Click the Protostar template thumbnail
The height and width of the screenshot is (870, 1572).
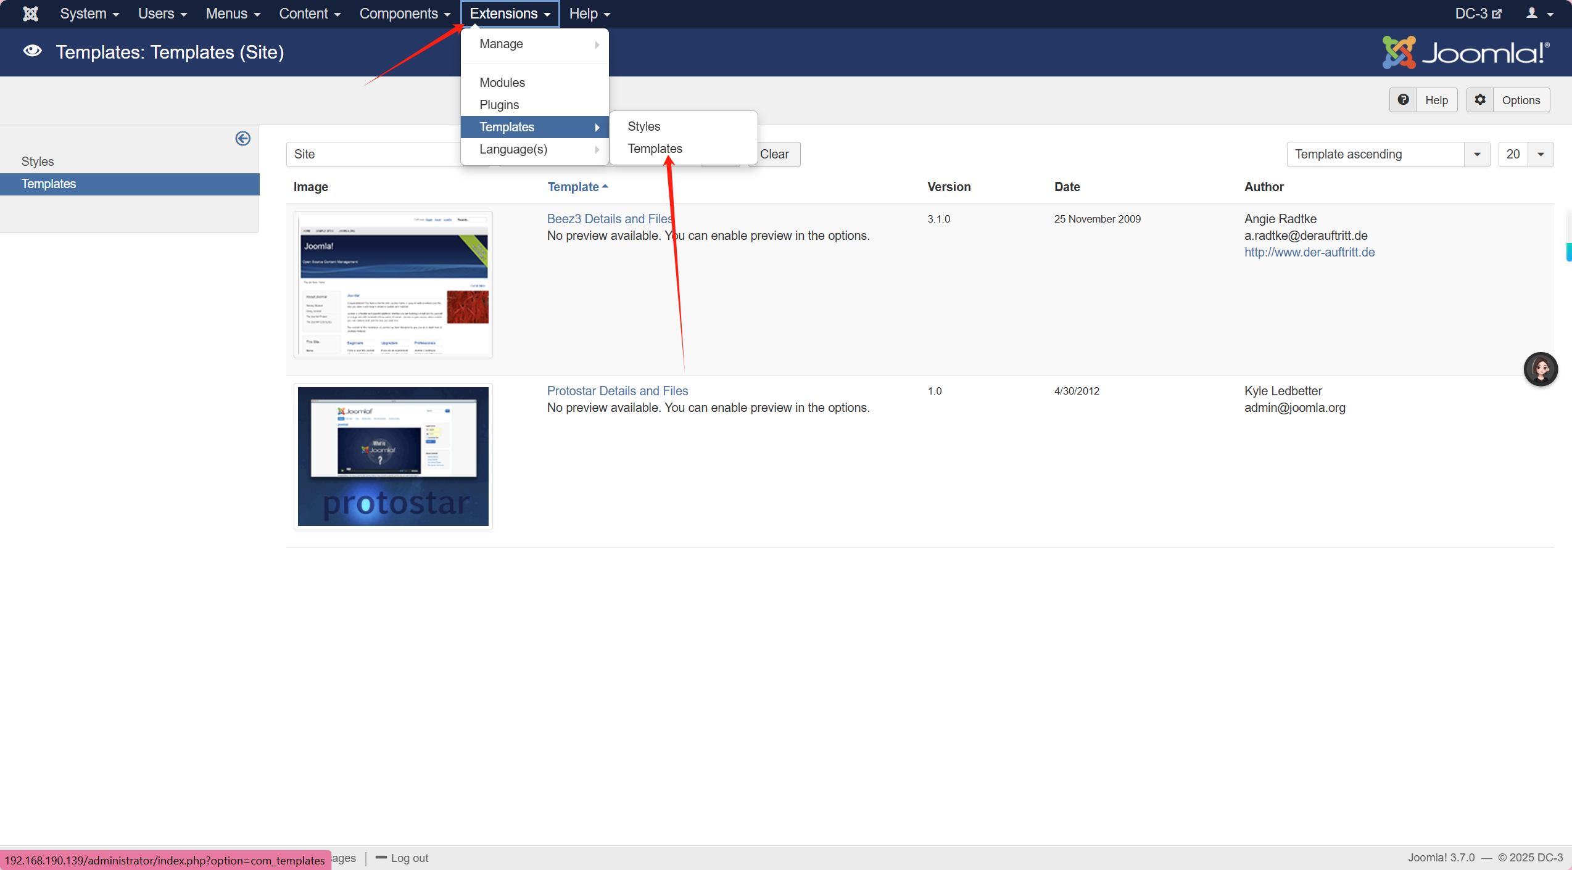coord(393,456)
